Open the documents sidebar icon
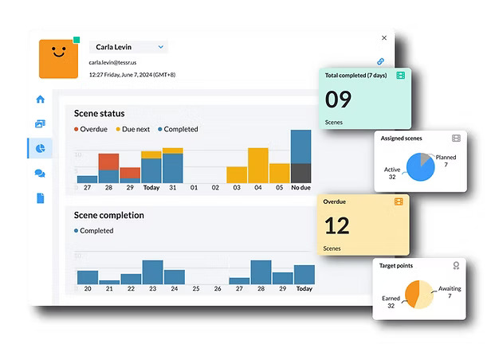This screenshot has width=495, height=344. click(x=40, y=197)
